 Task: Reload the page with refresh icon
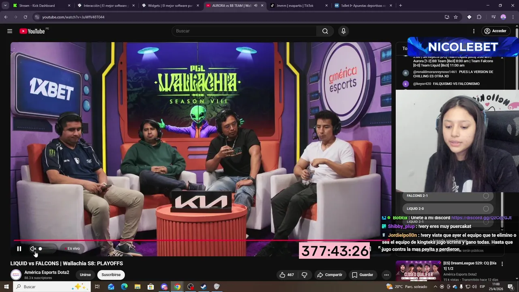(x=25, y=17)
